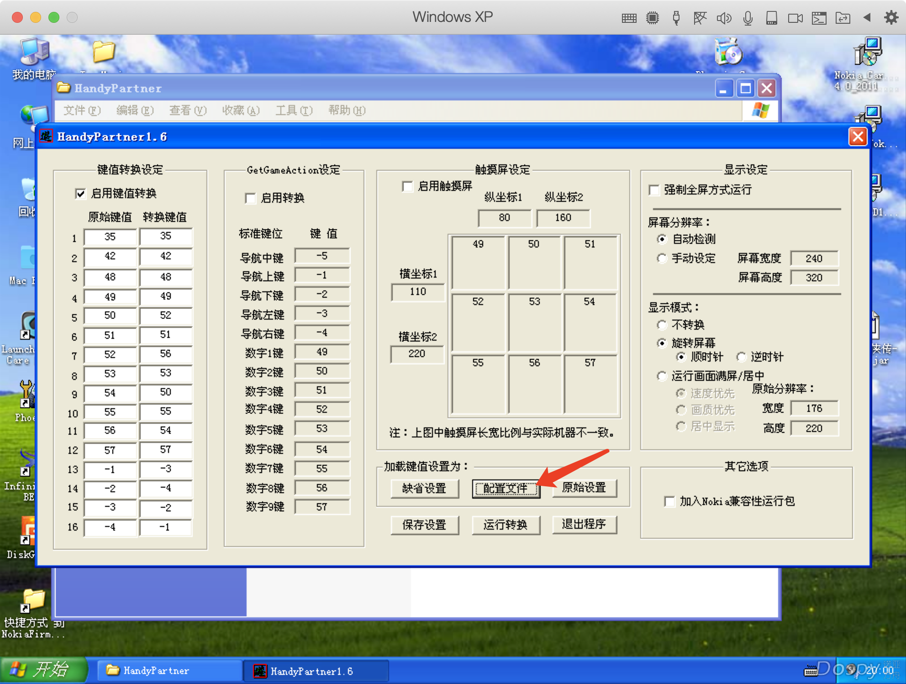Open the 编辑(E) menu in HandyPartner explorer
This screenshot has width=906, height=684.
point(135,110)
